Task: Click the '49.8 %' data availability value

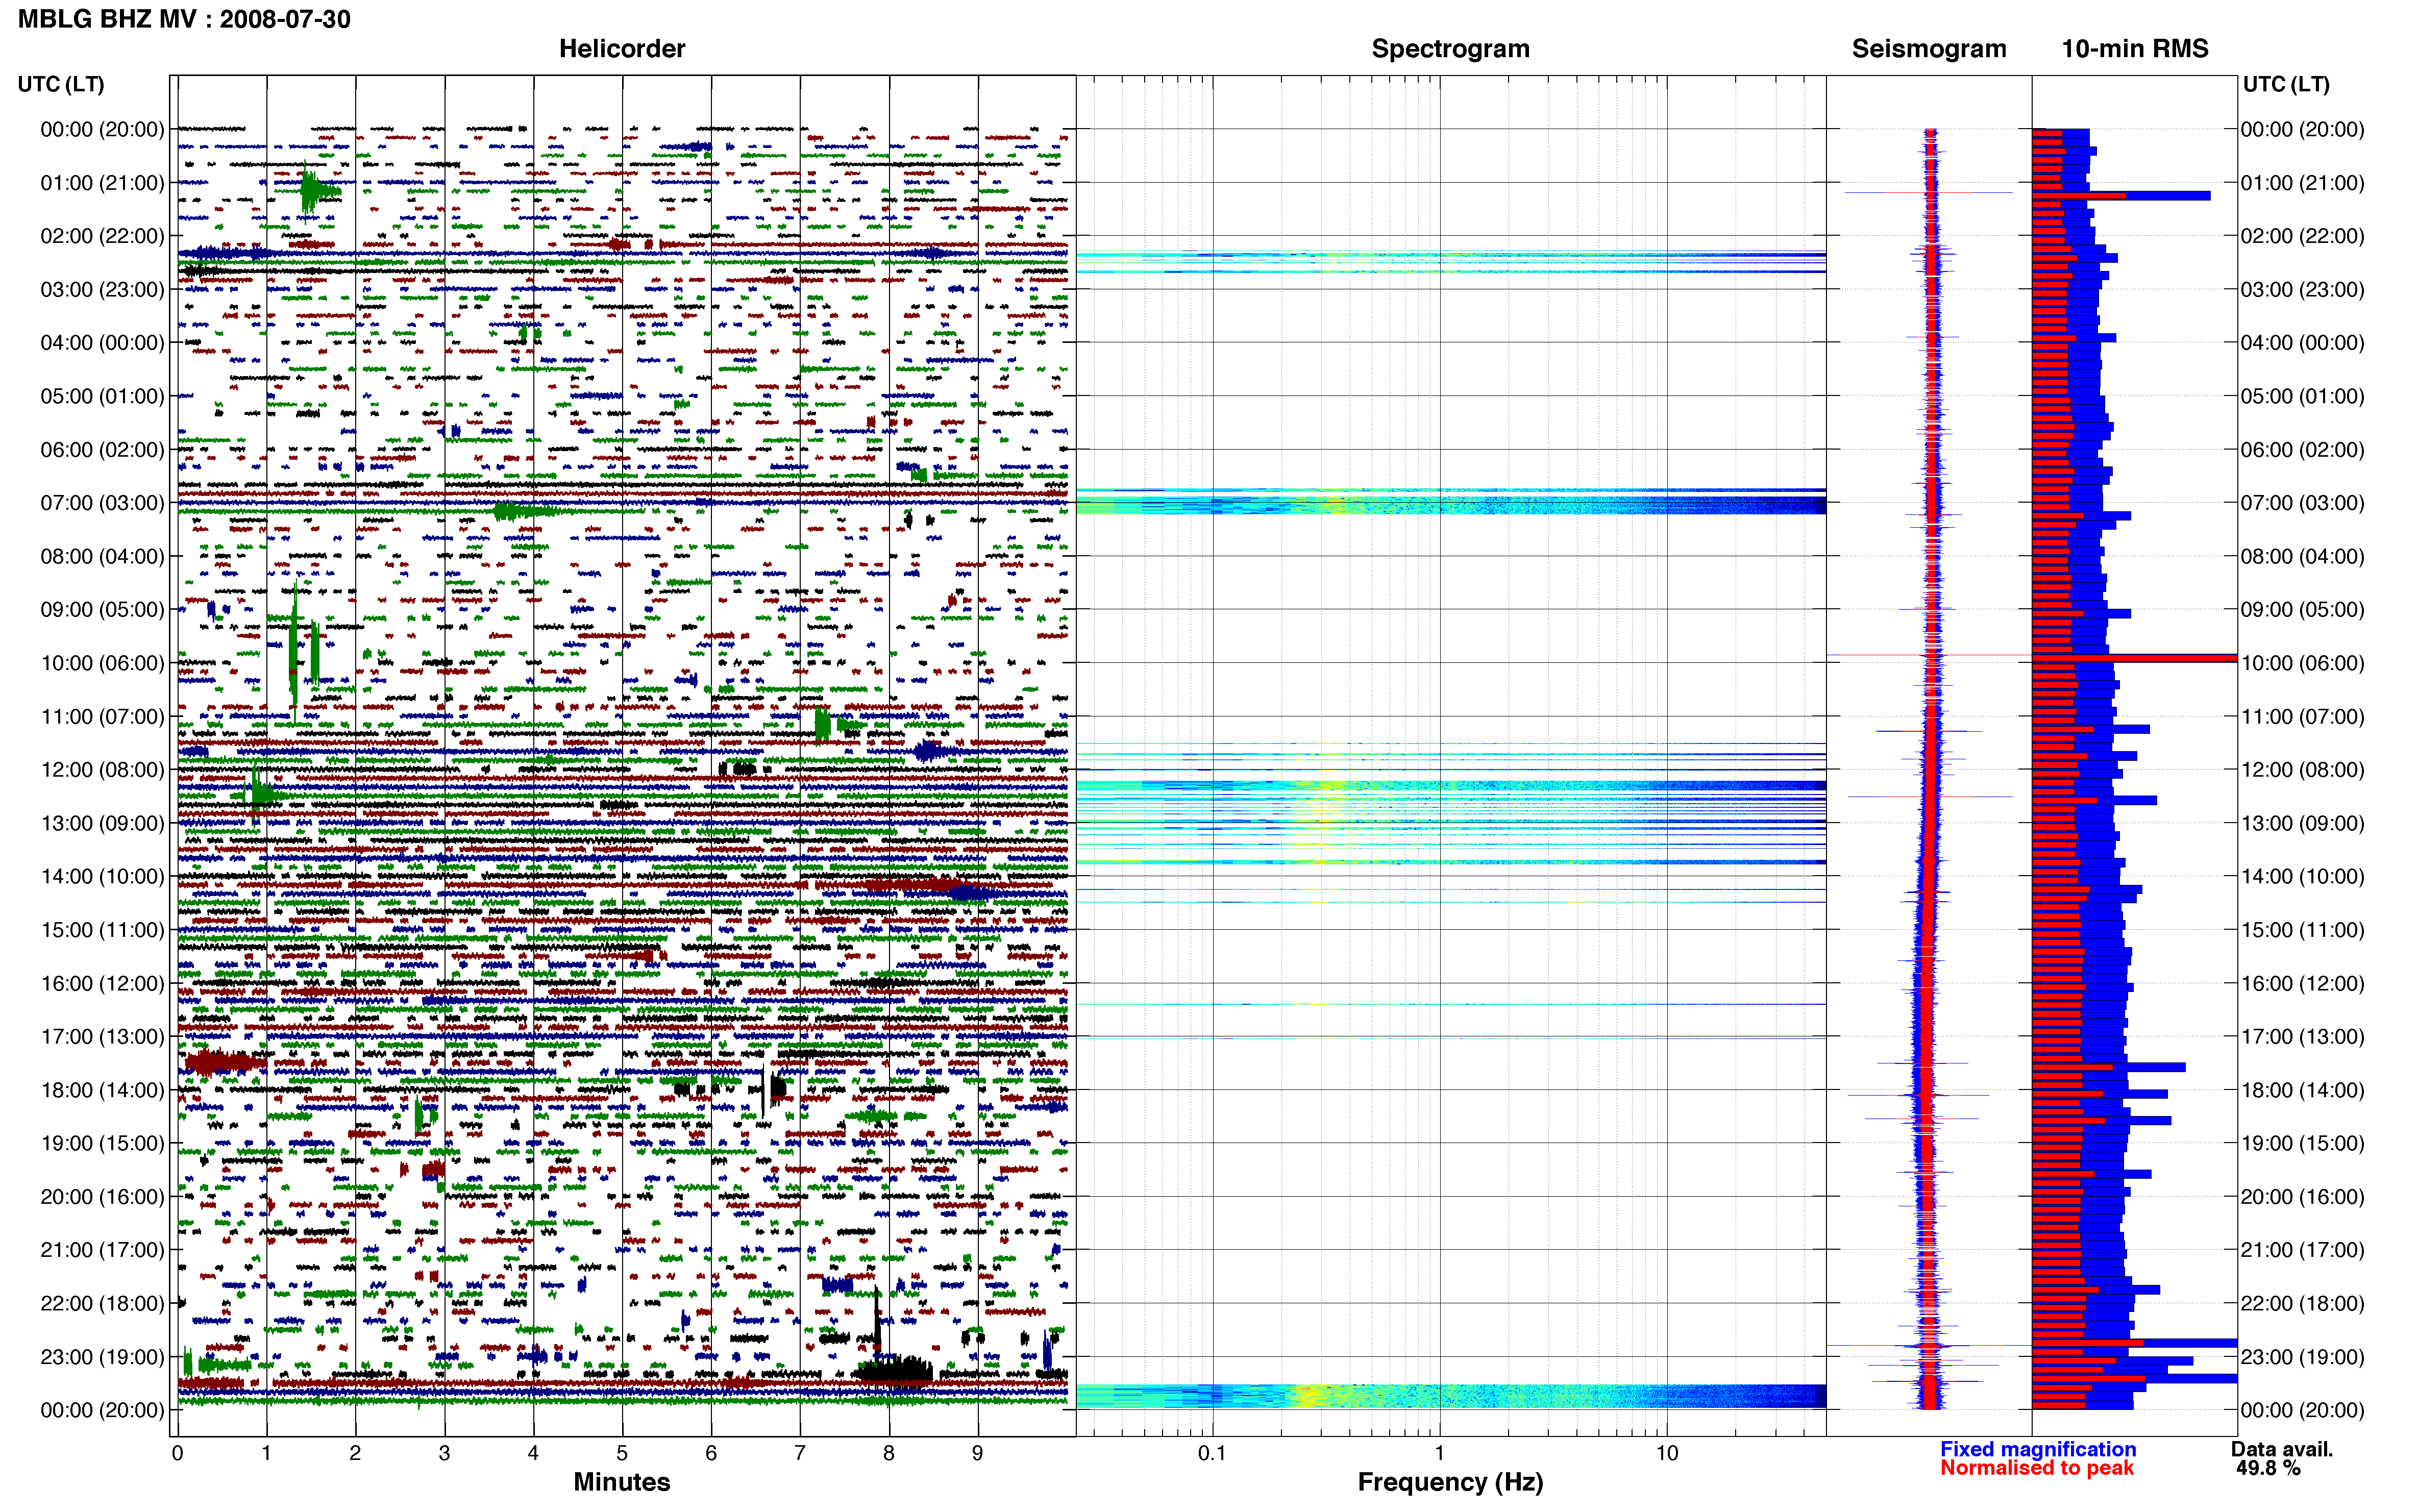Action: pyautogui.click(x=2268, y=1468)
